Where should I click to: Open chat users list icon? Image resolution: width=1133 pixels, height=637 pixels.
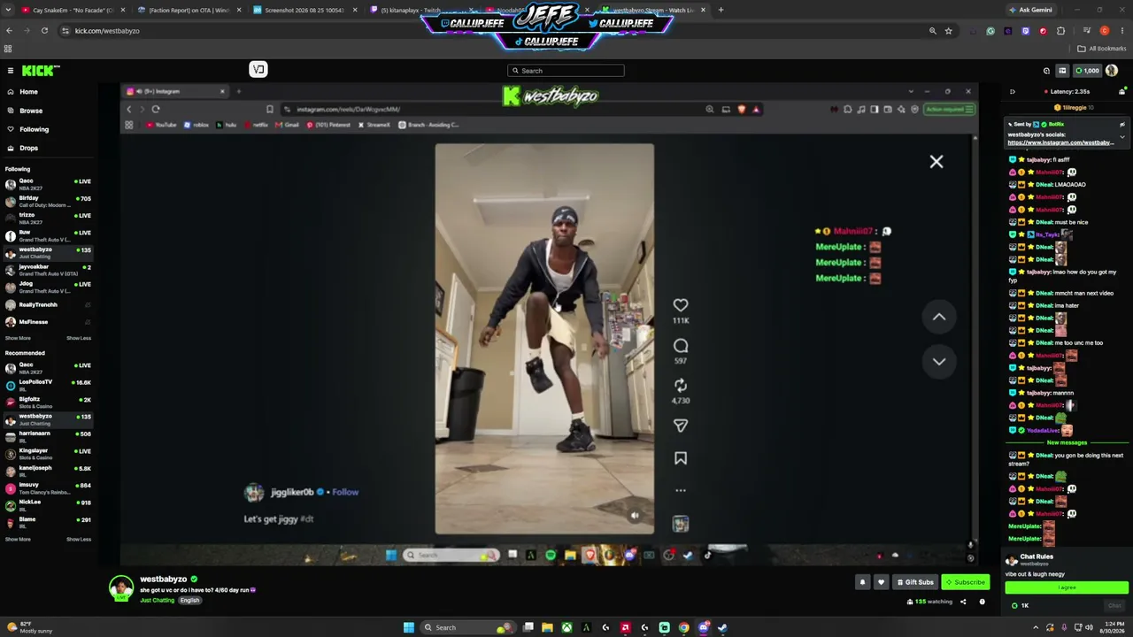(1122, 91)
